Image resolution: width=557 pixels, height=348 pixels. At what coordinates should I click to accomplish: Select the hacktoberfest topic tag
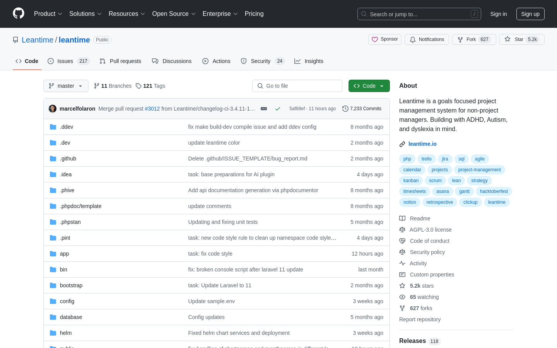click(x=494, y=191)
